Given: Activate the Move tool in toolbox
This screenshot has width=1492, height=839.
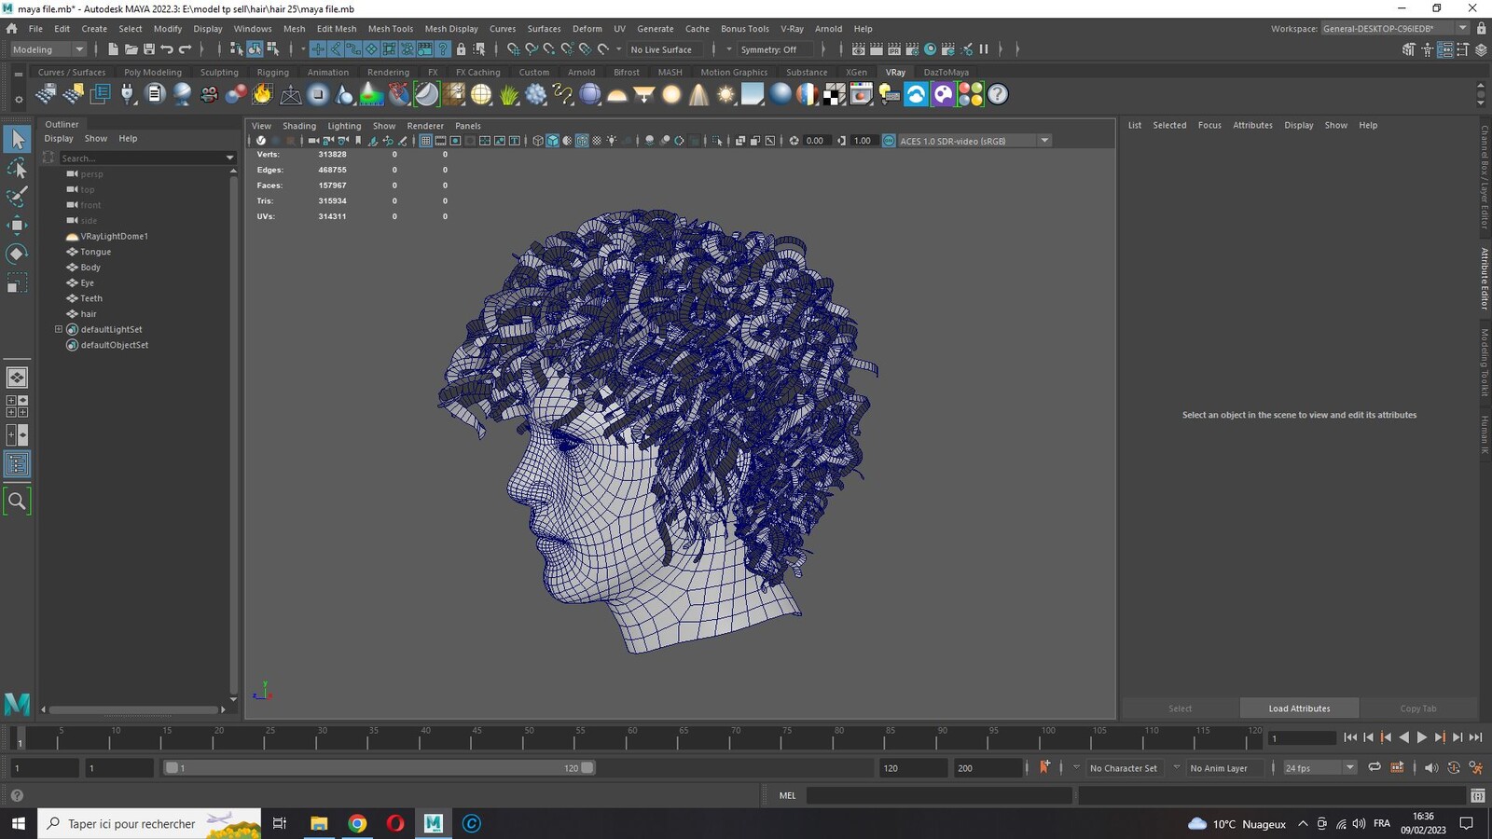Looking at the screenshot, I should [x=17, y=225].
